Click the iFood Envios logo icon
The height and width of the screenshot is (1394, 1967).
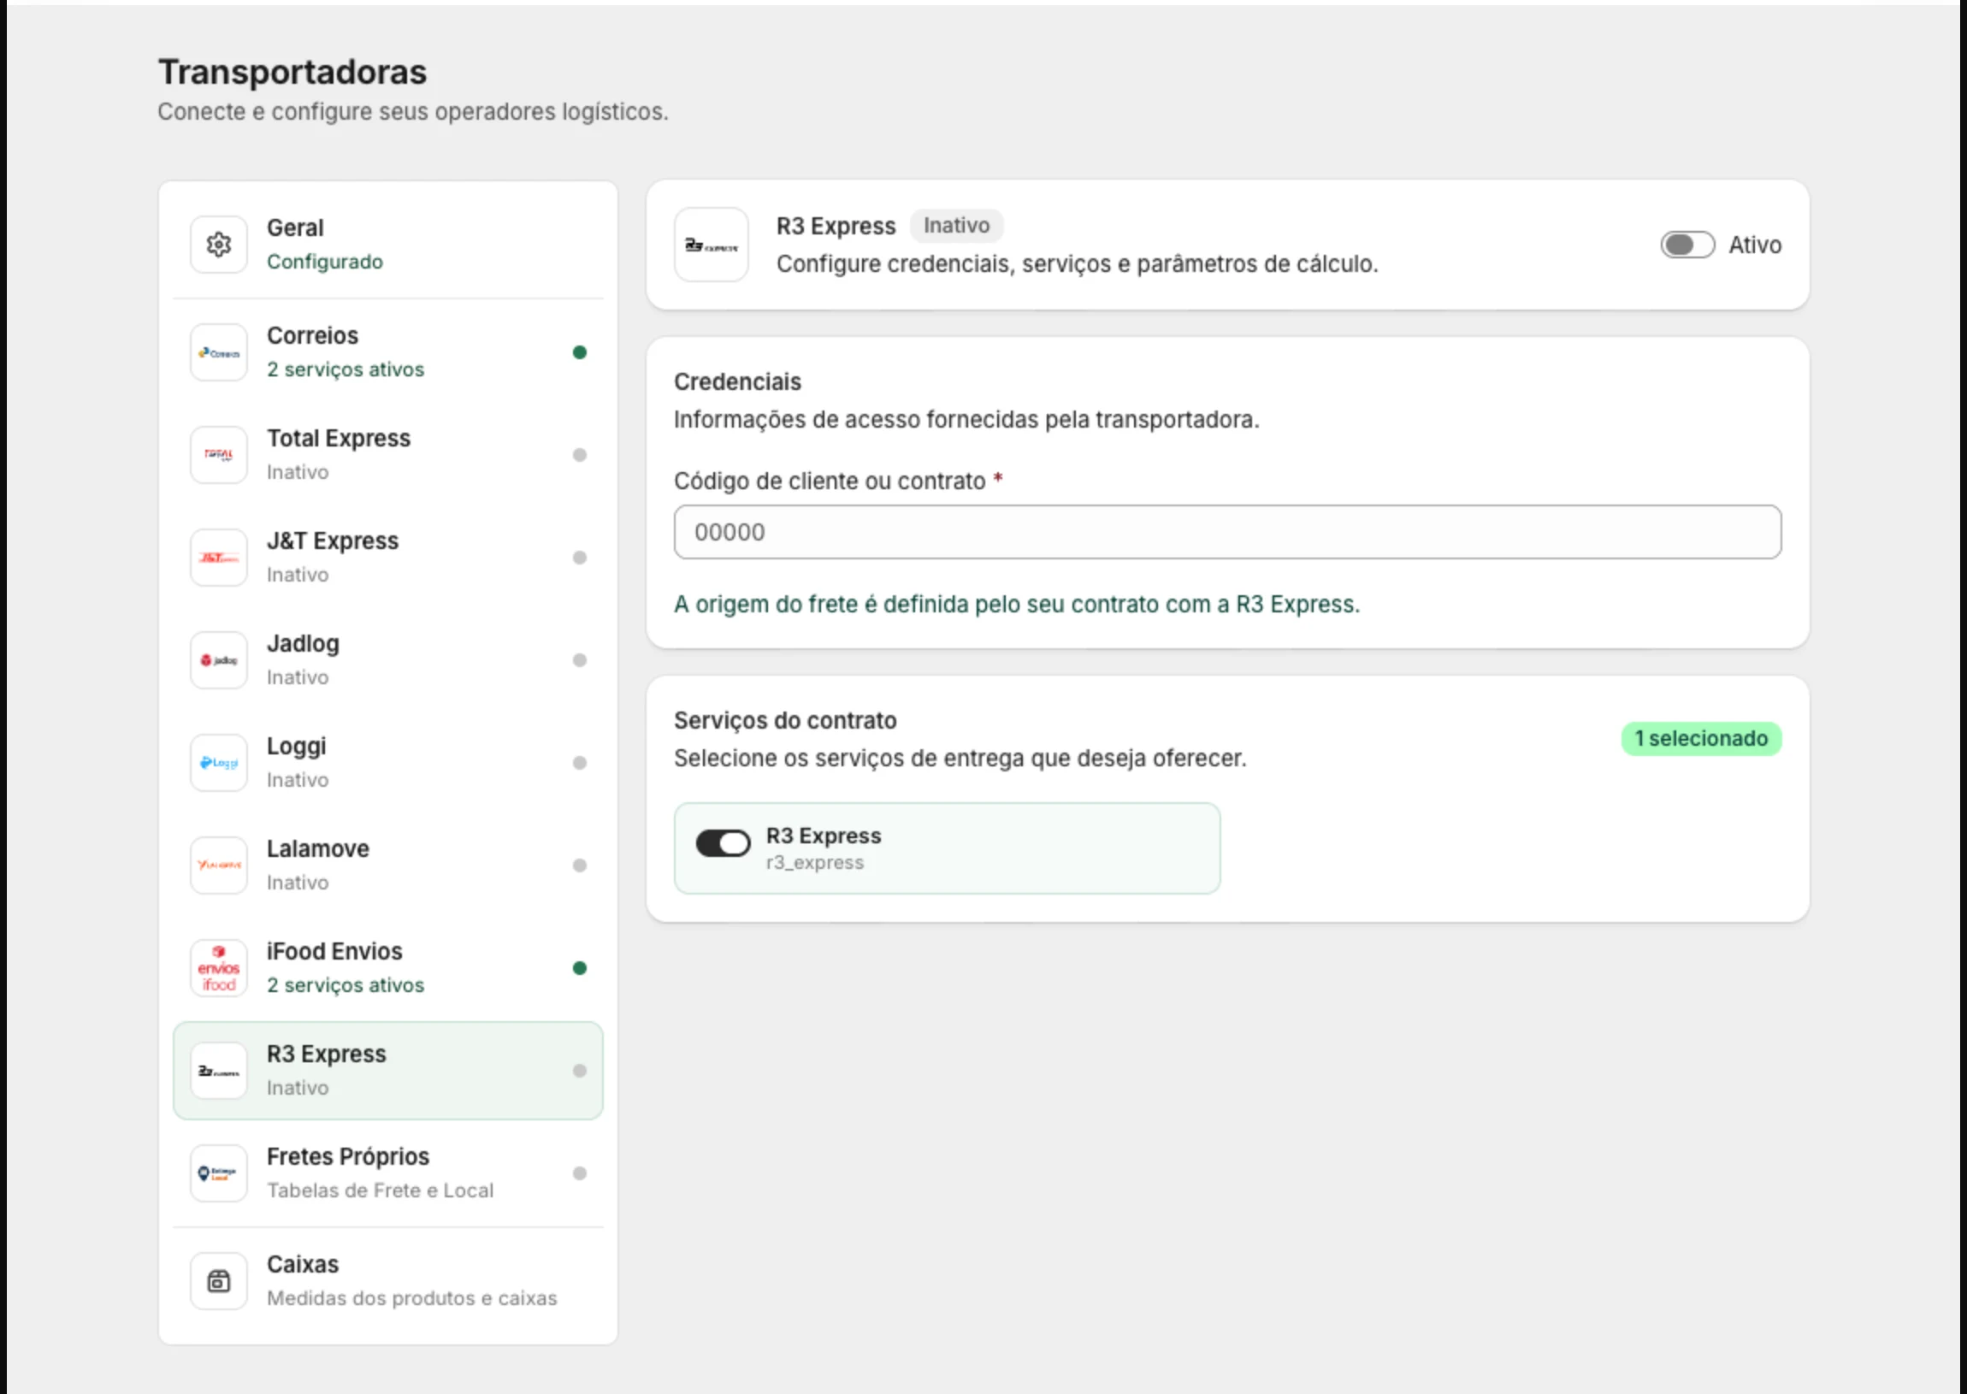coord(219,967)
